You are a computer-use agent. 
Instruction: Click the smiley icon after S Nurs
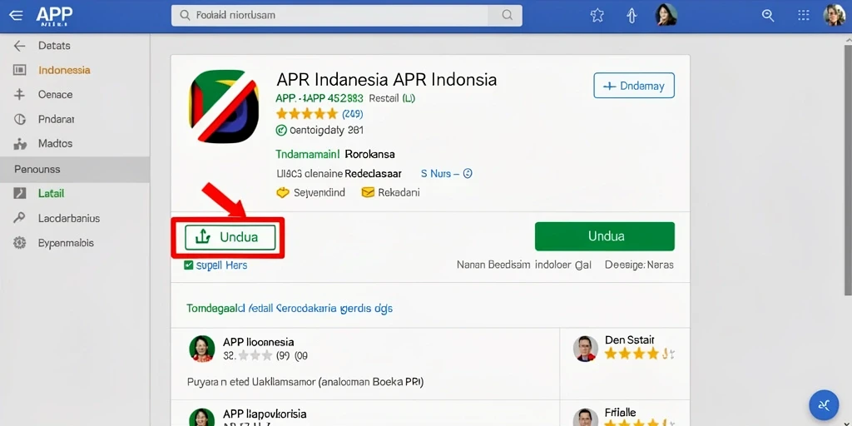tap(468, 173)
